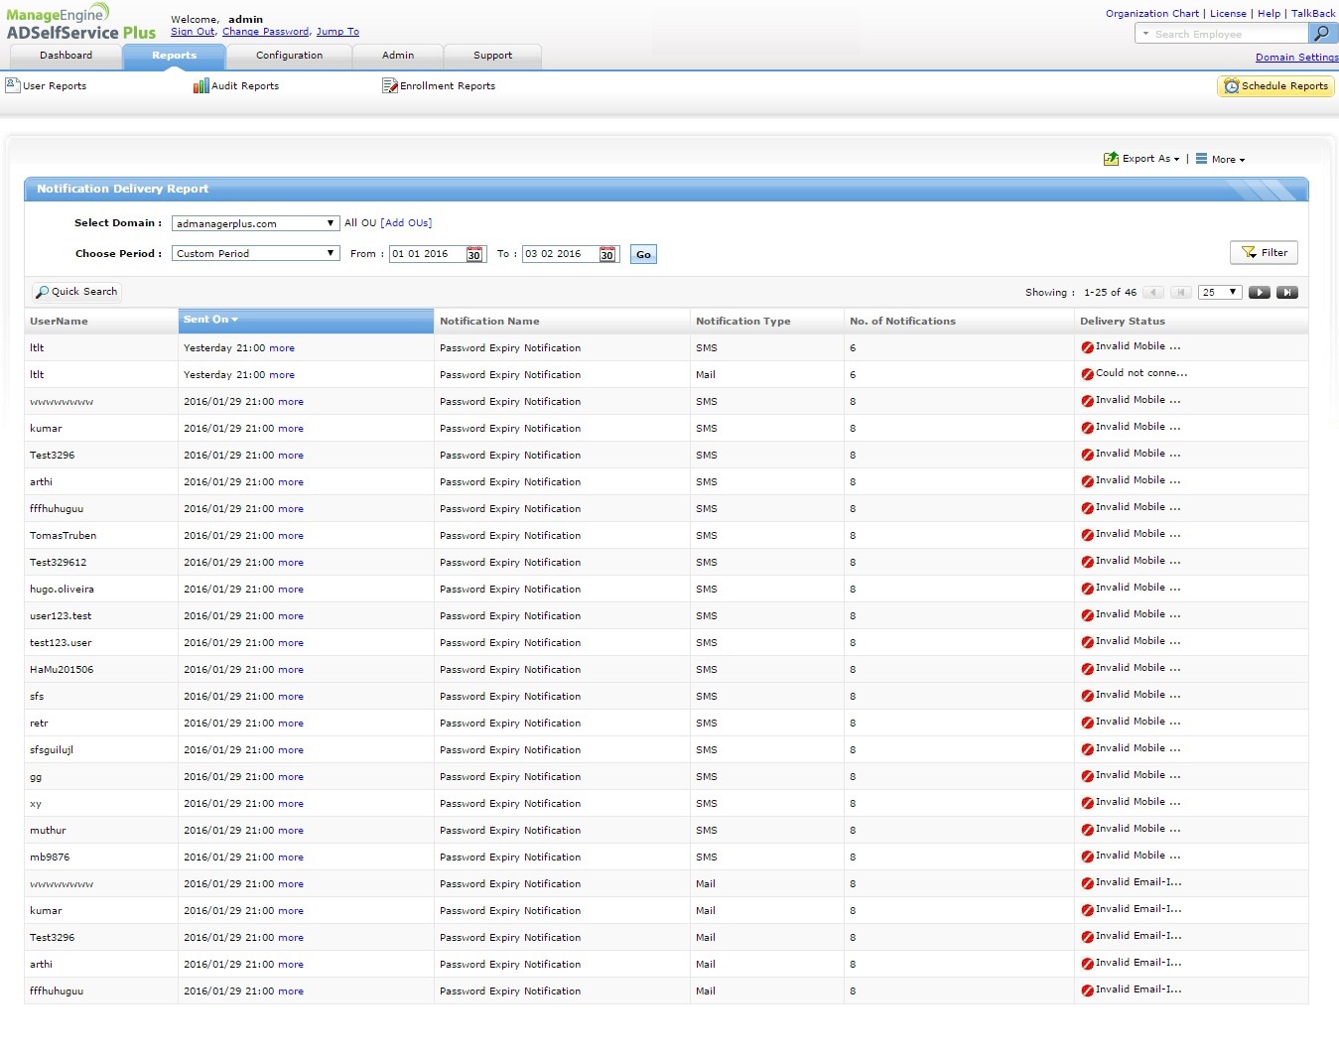Jump to the last results page
This screenshot has width=1339, height=1056.
1286,293
